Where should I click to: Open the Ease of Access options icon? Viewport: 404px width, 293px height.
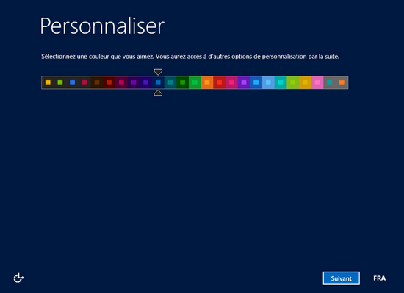pos(18,278)
